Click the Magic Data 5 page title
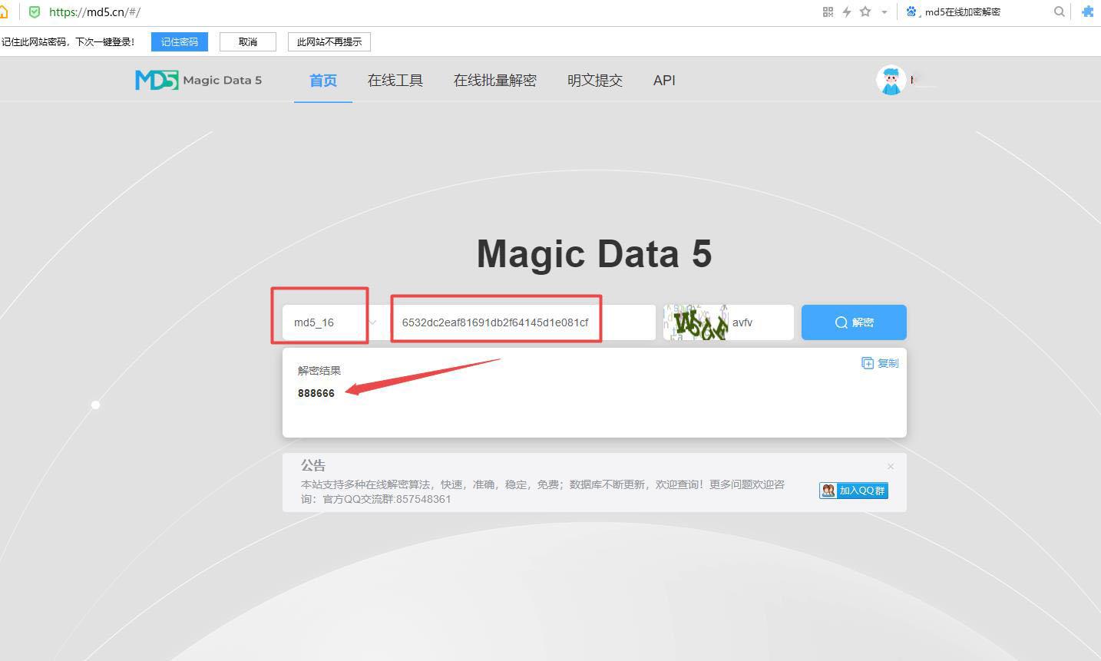1101x661 pixels. click(594, 253)
